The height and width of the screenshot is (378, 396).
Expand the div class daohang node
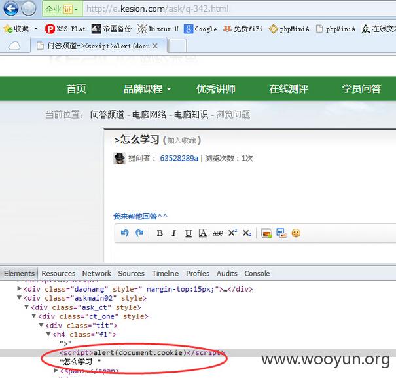[19, 288]
